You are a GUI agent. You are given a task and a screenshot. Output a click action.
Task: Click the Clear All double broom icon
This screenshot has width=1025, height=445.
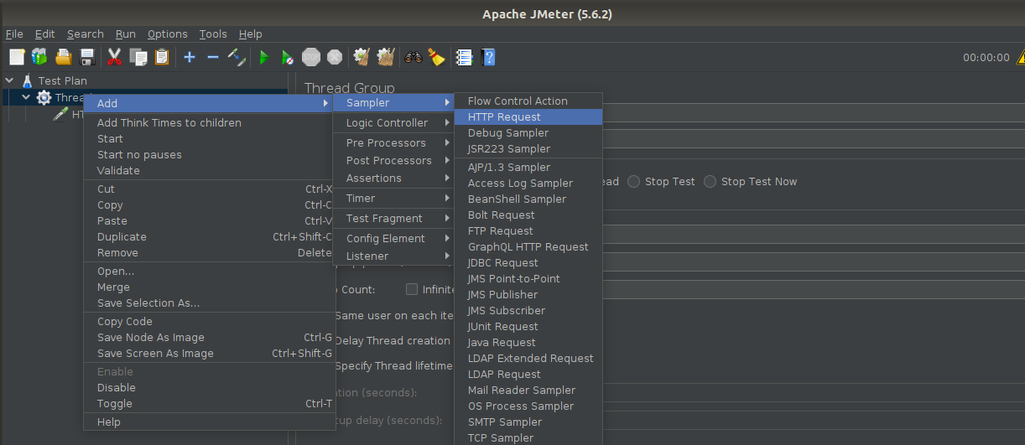pos(386,57)
